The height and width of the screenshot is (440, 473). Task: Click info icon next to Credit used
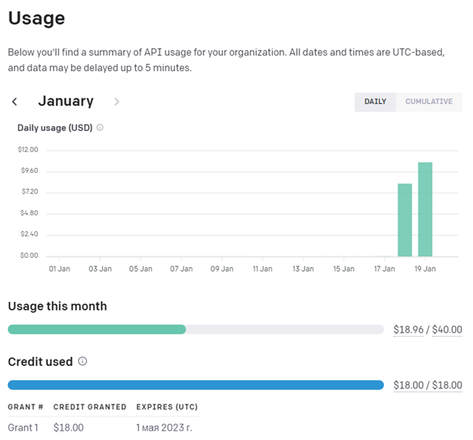(83, 361)
